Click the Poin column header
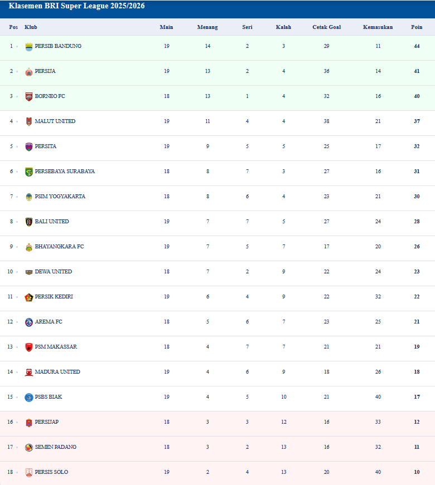 click(417, 27)
